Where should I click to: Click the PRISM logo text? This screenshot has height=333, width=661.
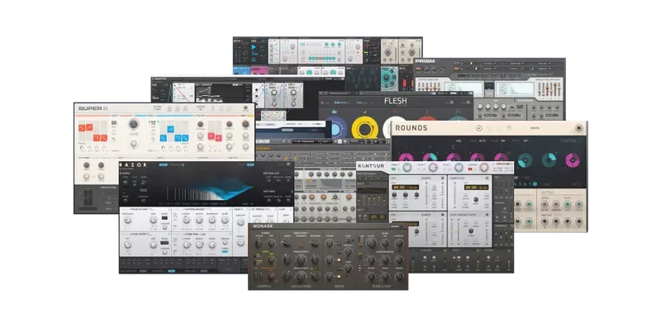425,61
